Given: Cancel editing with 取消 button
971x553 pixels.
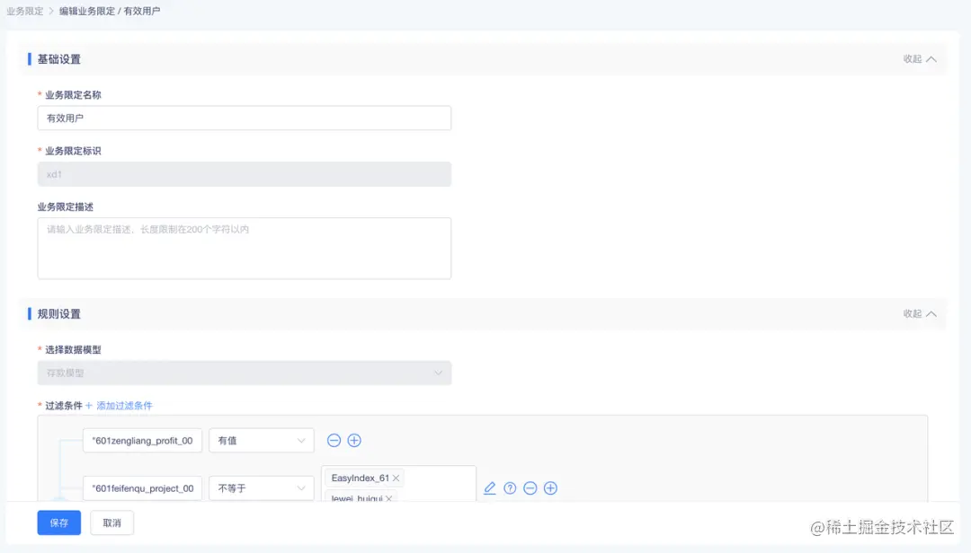Looking at the screenshot, I should point(112,522).
